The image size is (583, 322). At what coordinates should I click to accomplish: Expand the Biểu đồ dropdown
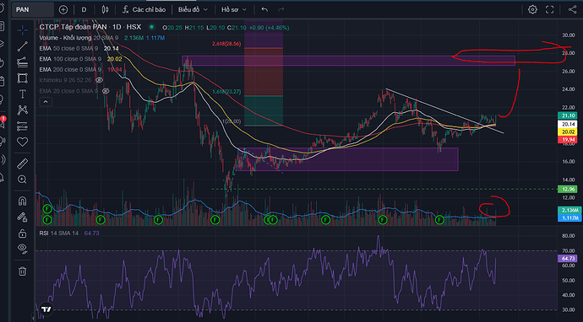point(193,9)
